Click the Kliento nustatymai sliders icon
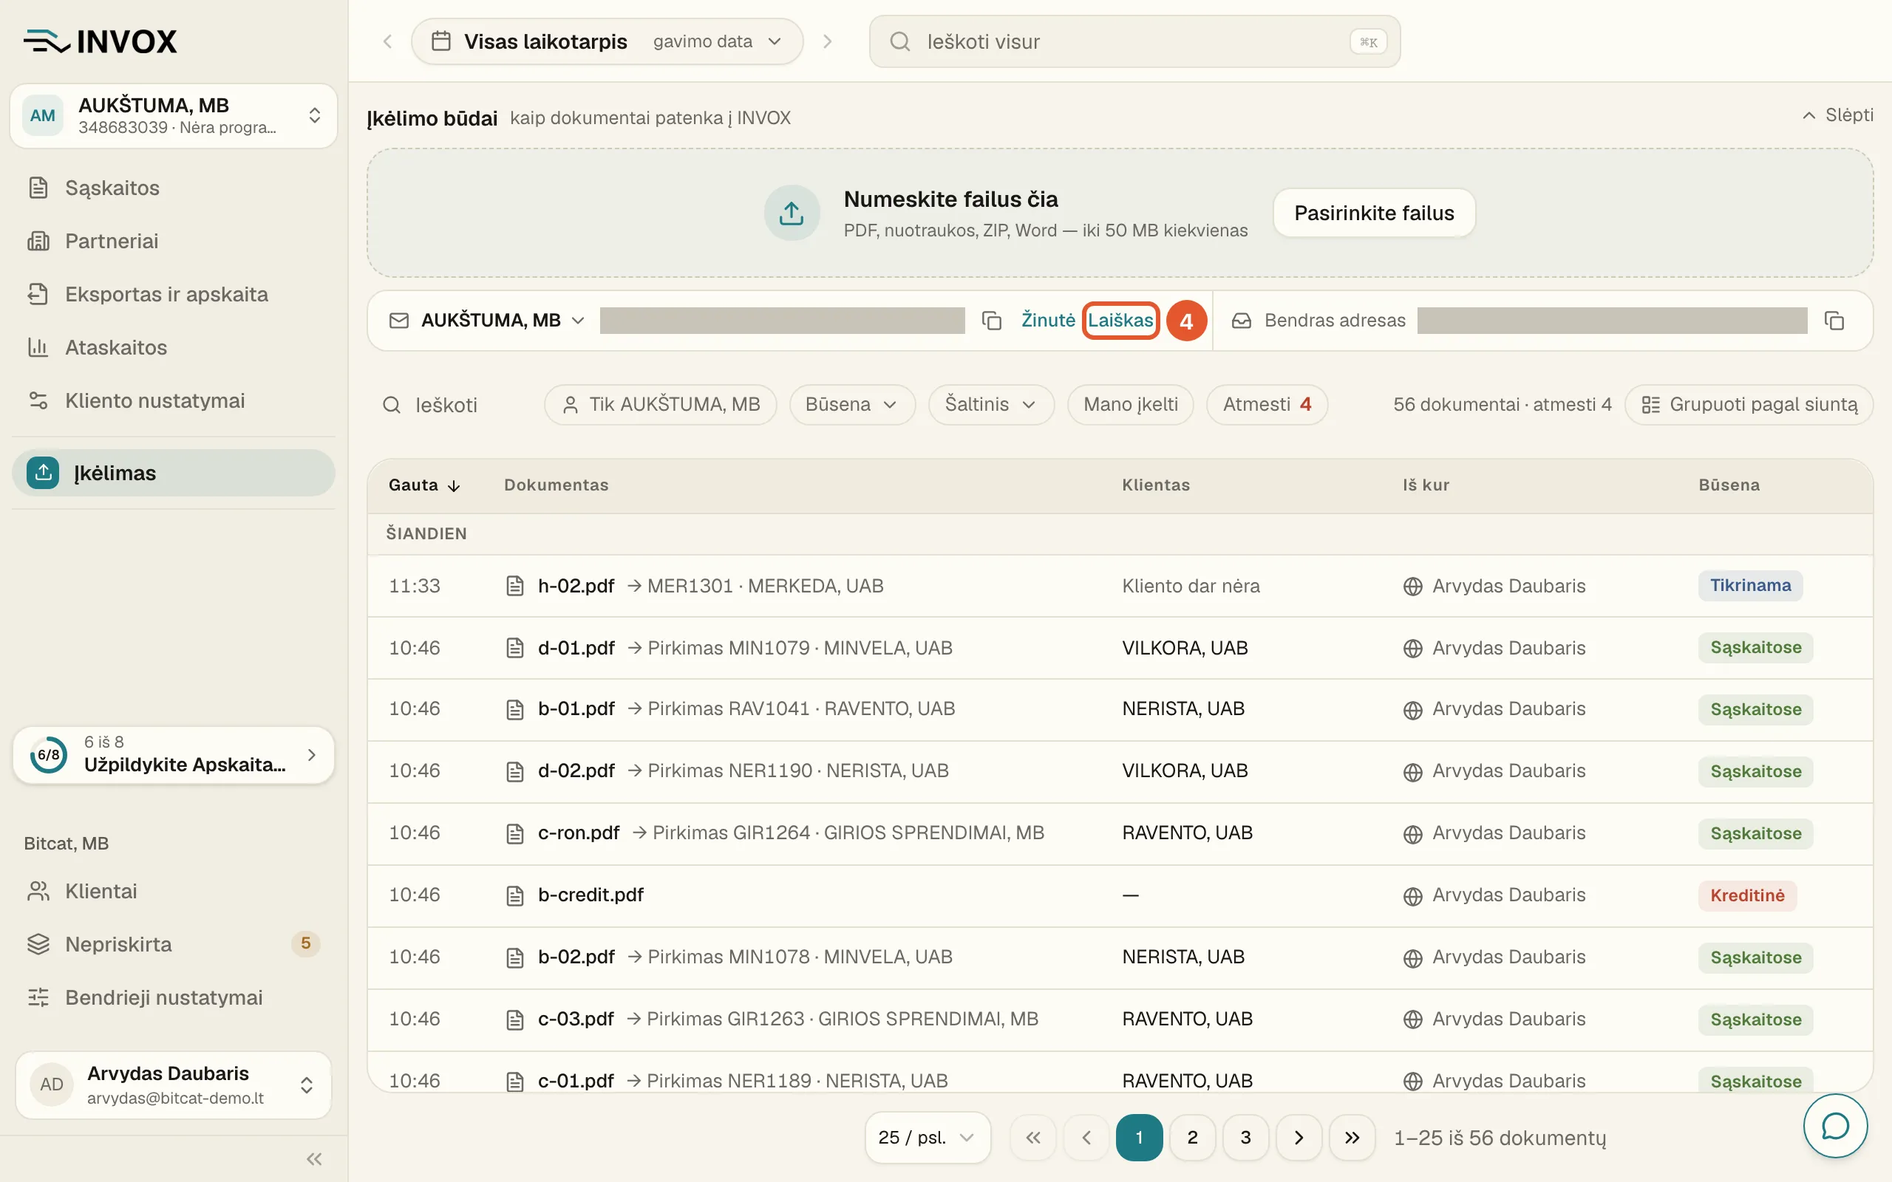Viewport: 1892px width, 1182px height. tap(38, 400)
